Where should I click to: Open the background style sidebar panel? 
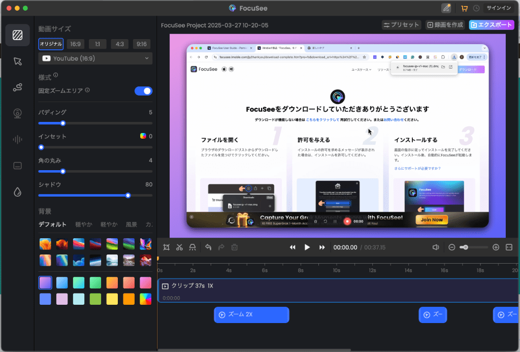coord(18,35)
